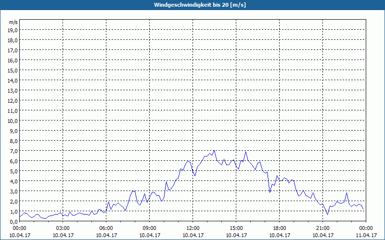The width and height of the screenshot is (385, 240).
Task: Click the "7,0" y-axis label
Action: tap(14, 151)
